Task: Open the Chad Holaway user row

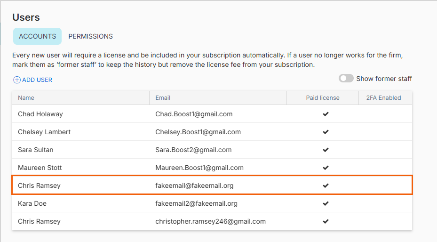Action: pos(212,114)
